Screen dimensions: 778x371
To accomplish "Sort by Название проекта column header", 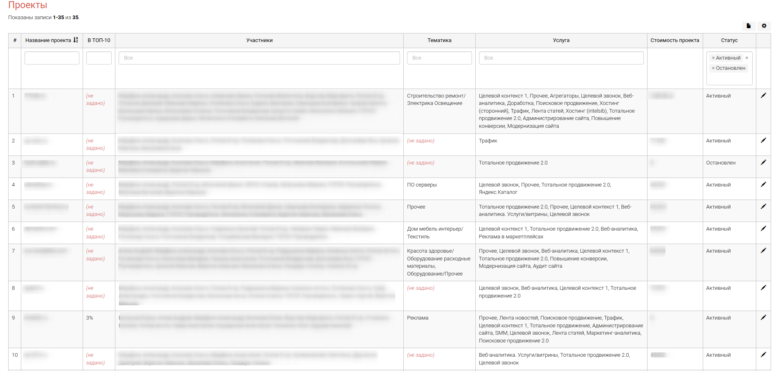I will pos(48,40).
